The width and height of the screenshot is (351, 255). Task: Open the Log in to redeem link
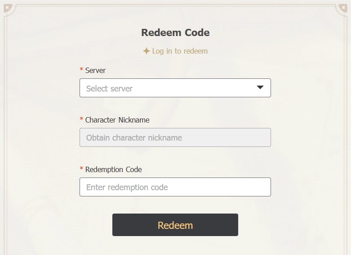point(180,51)
